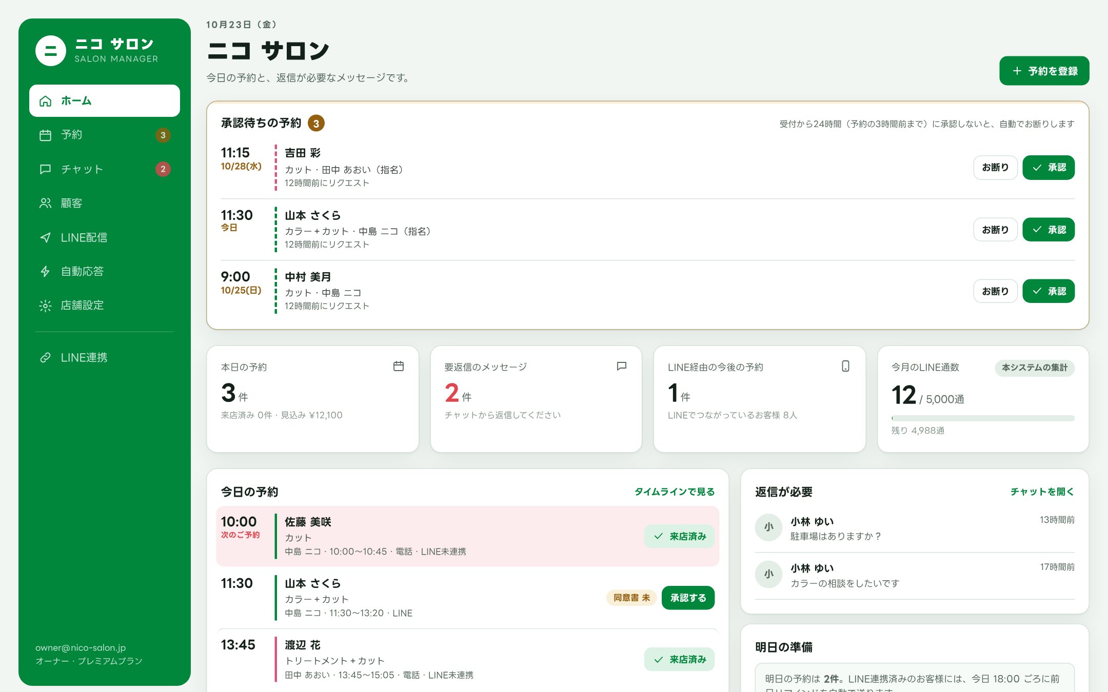Click avatar beside カラーの相談をしたいです message
The image size is (1108, 692).
coord(768,574)
